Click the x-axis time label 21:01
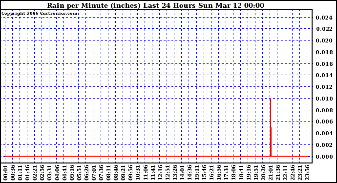The width and height of the screenshot is (337, 183). tap(271, 173)
